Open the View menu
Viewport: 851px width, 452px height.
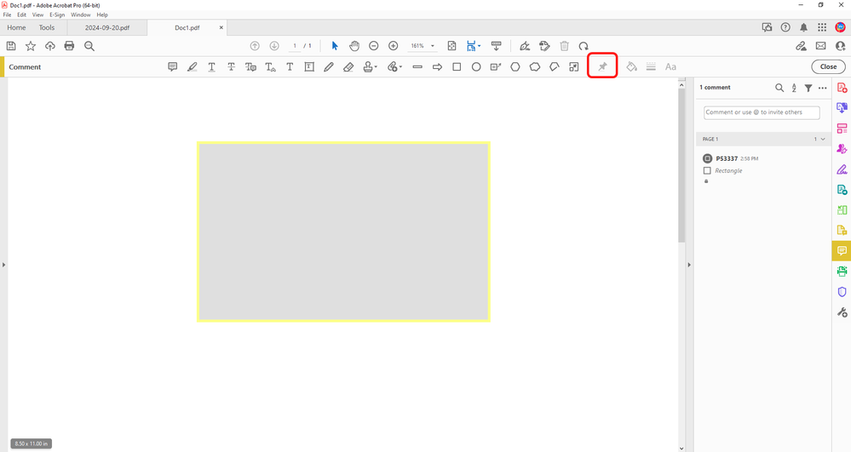(37, 14)
